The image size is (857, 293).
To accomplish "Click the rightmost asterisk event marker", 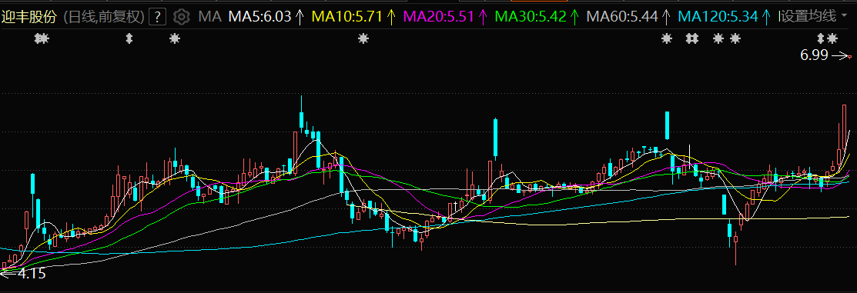I will (x=832, y=38).
